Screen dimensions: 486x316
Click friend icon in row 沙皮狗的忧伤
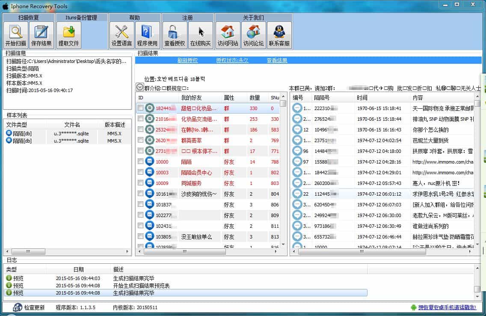point(150,194)
